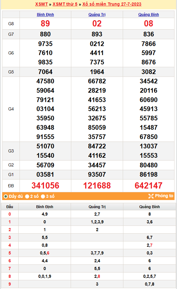Image resolution: width=177 pixels, height=289 pixels.
Task: Click G8 result 89 for Bình Định
Action: click(45, 24)
